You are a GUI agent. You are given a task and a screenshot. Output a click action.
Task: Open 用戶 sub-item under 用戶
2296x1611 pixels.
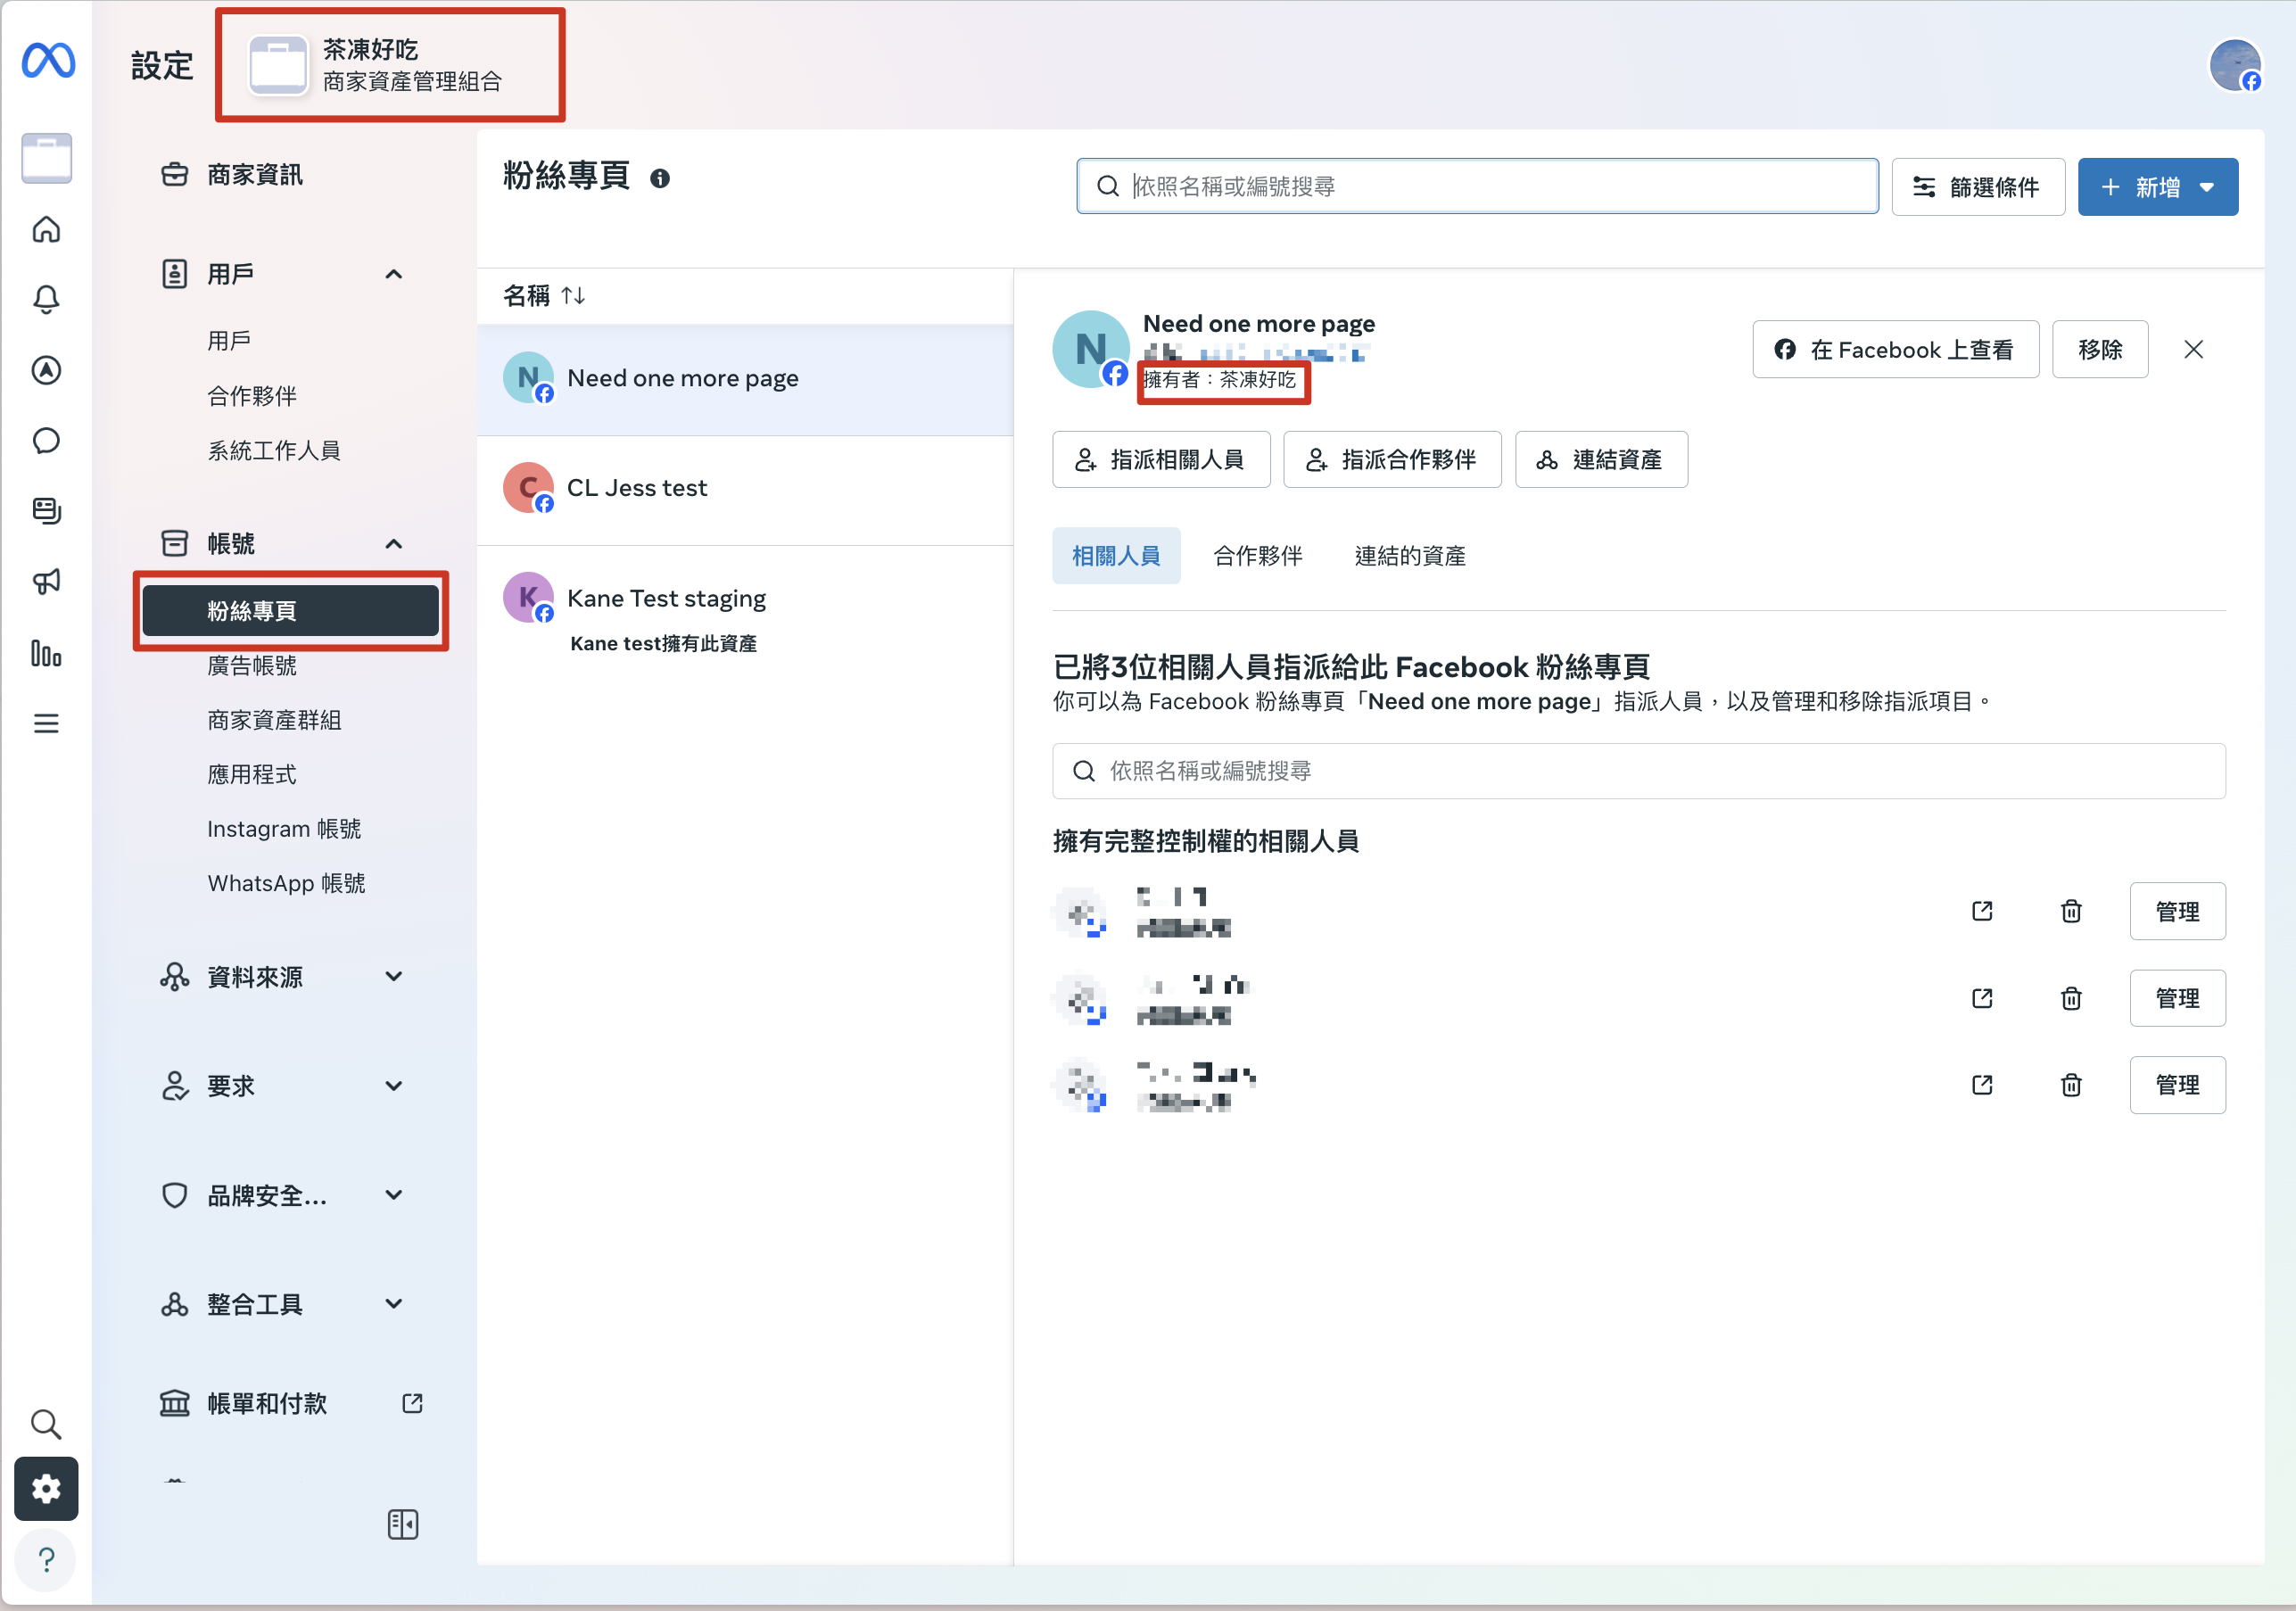(229, 341)
